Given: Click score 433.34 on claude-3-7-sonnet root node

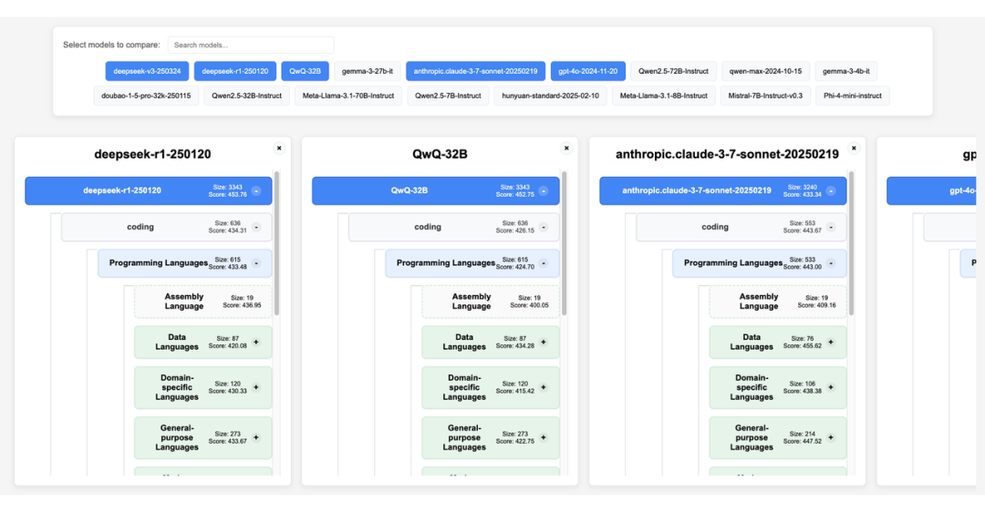Looking at the screenshot, I should [x=803, y=195].
